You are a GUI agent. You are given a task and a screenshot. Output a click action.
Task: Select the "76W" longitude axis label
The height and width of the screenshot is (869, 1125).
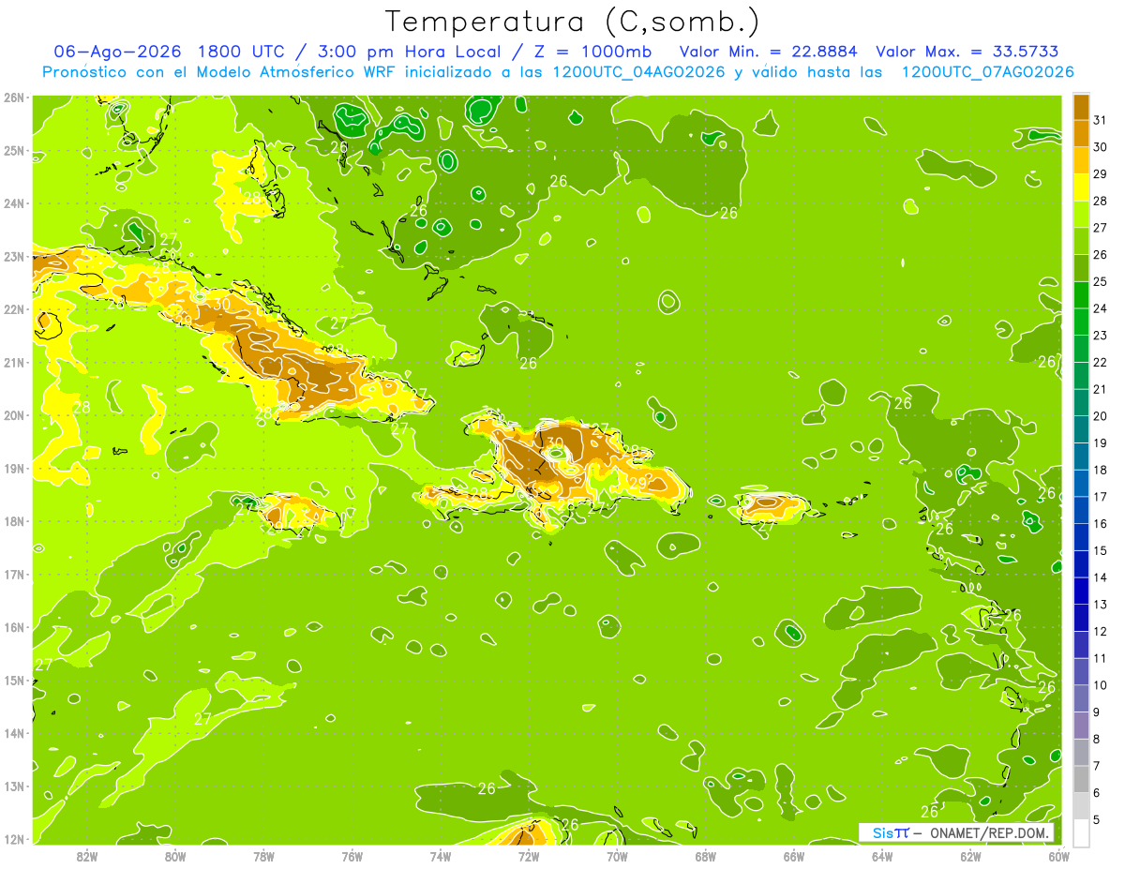coord(352,856)
